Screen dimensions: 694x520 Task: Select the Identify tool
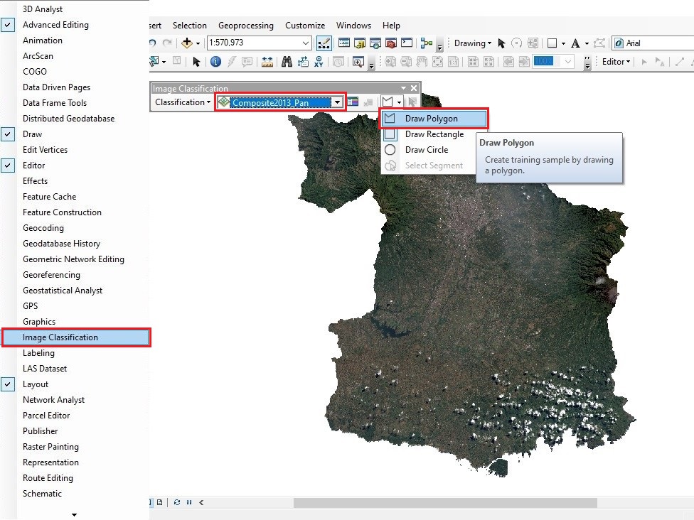click(215, 62)
